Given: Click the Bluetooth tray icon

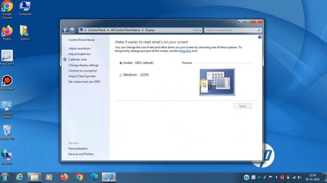Looking at the screenshot, I should [276, 177].
